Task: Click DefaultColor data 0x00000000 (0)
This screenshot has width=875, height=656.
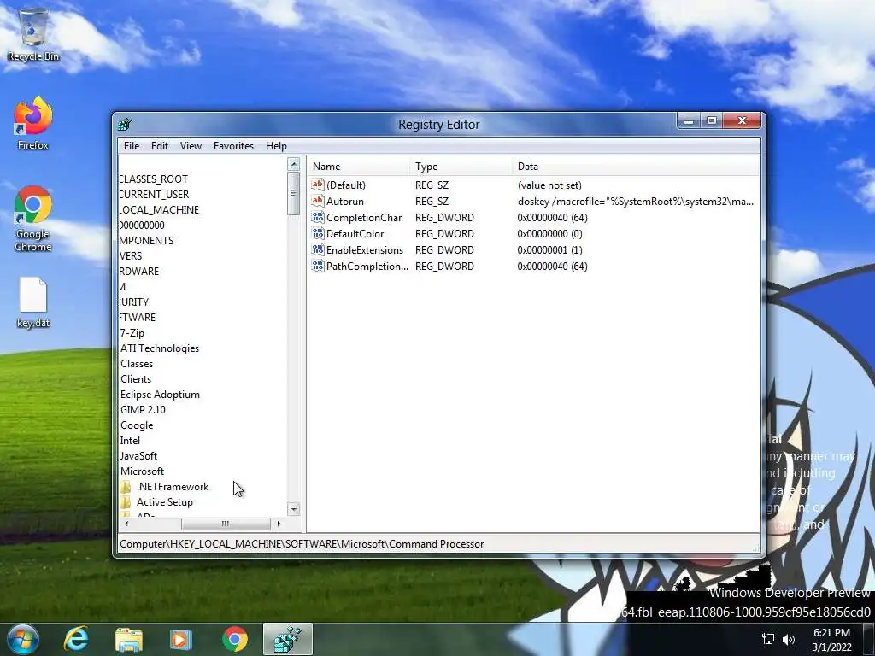Action: pyautogui.click(x=549, y=233)
